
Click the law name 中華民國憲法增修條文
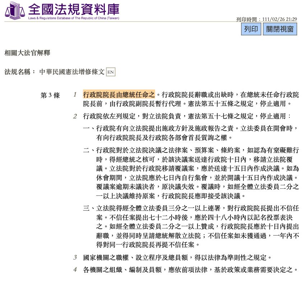point(72,72)
